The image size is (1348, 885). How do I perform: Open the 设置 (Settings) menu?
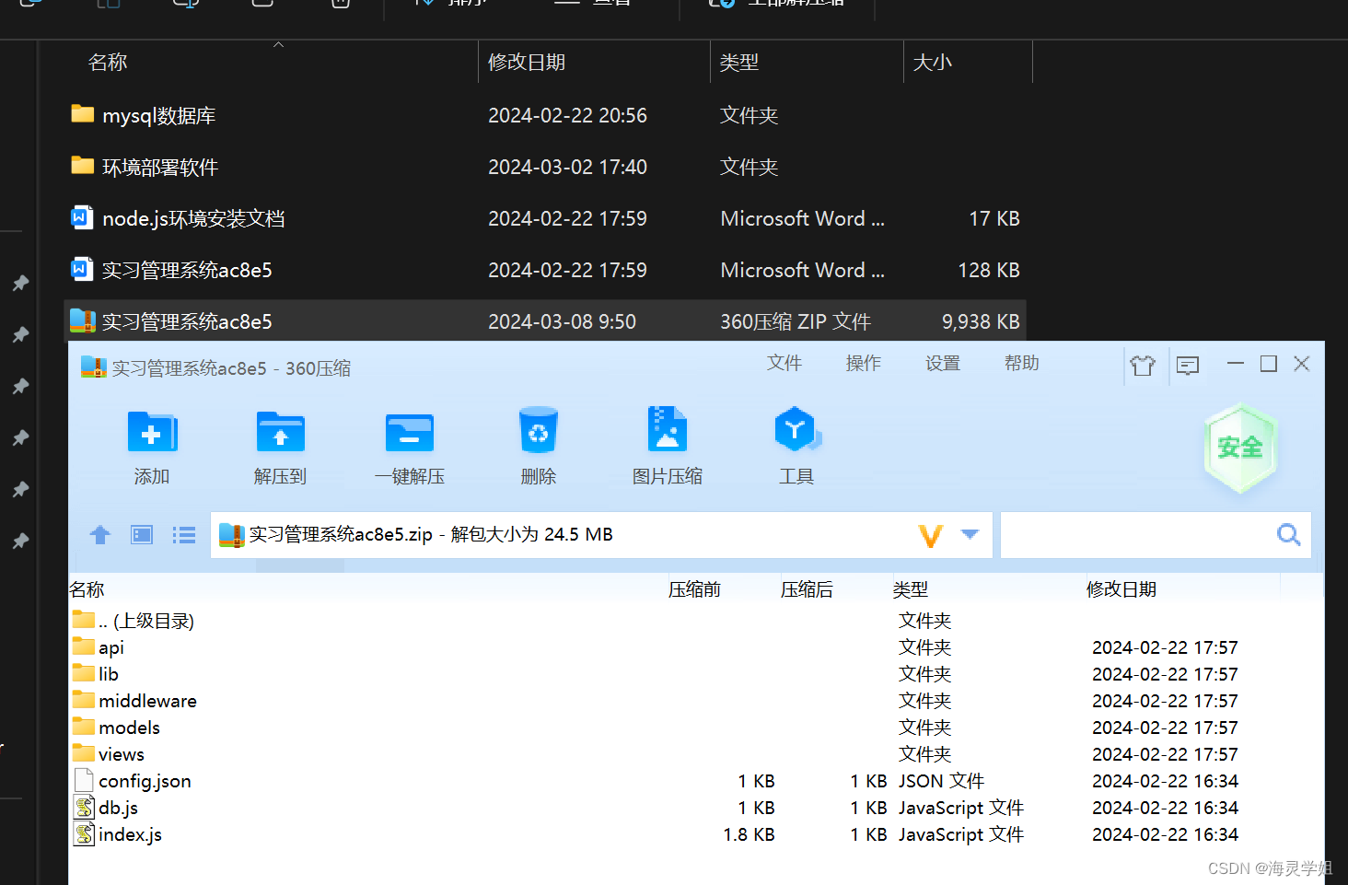pos(942,363)
